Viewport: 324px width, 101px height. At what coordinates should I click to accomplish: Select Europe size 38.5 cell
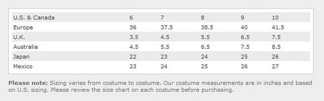[x=207, y=27]
